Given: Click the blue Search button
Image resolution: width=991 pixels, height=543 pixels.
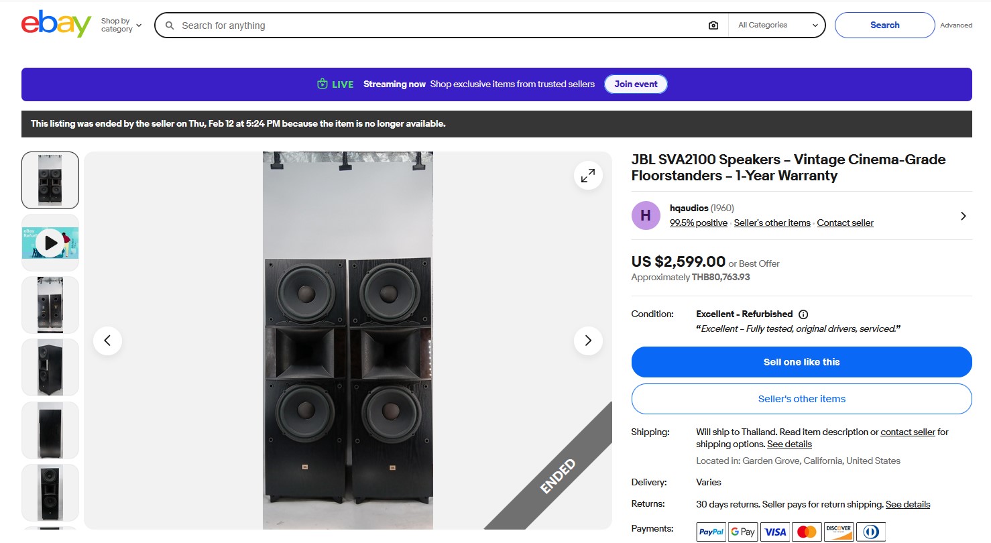Looking at the screenshot, I should coord(884,25).
